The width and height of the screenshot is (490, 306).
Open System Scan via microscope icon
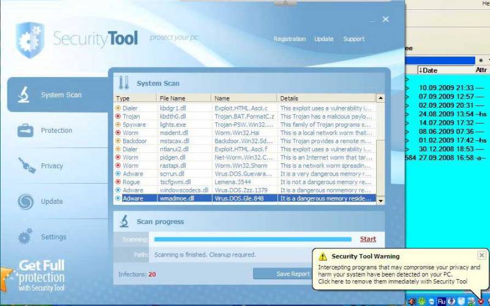(23, 95)
